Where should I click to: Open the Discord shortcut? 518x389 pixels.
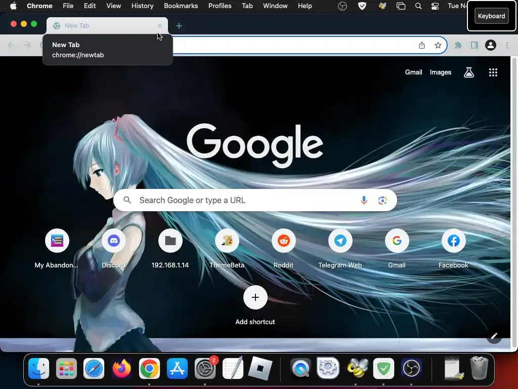click(x=114, y=248)
